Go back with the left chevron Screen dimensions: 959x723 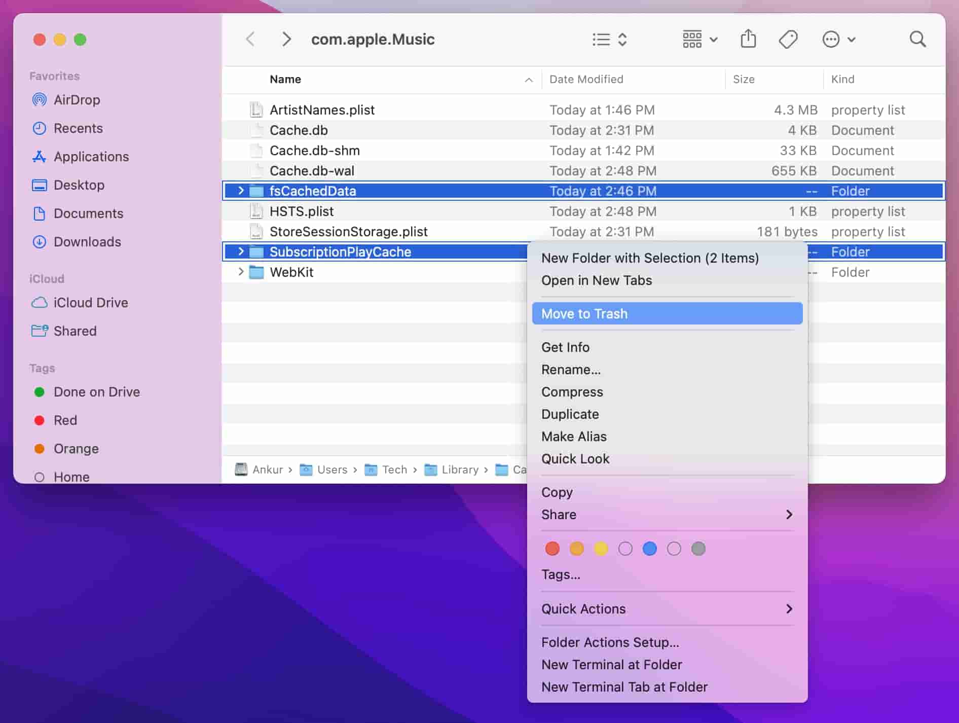pyautogui.click(x=250, y=39)
